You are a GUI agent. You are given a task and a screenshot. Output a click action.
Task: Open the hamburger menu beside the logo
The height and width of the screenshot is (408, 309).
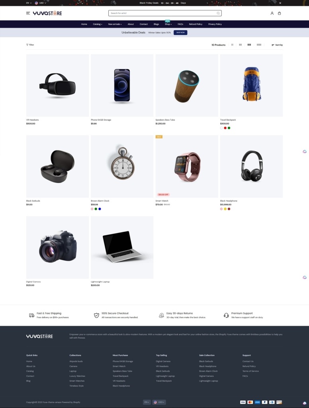coord(28,13)
